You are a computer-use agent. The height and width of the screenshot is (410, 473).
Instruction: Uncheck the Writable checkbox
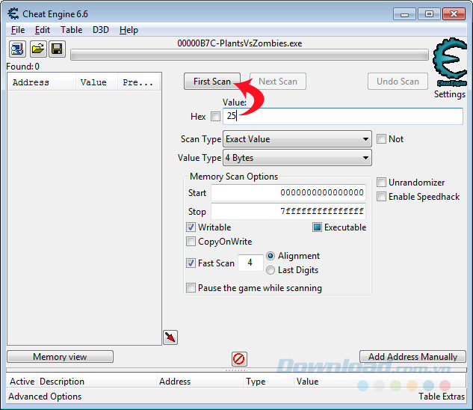click(x=191, y=227)
